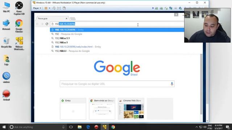Open the 'Bem-vindo ao Google' thumbnail

pos(102,109)
